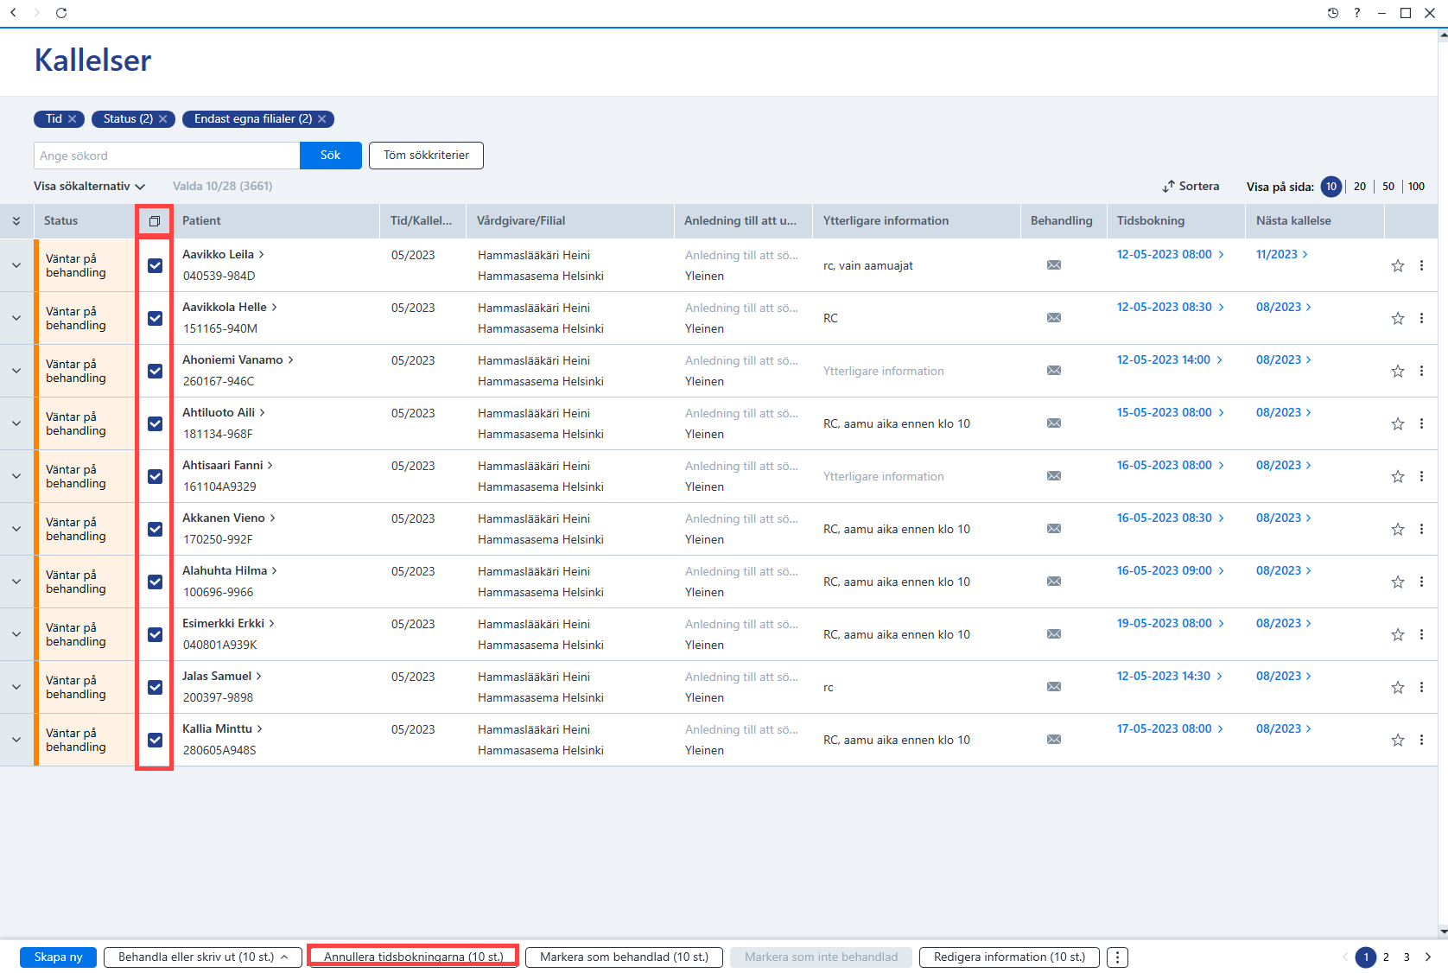Remove the Tid filter chip

73,119
